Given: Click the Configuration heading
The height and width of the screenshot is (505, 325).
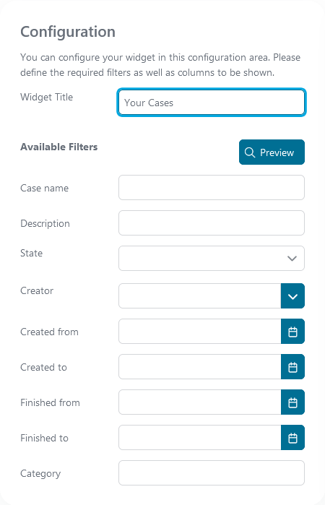Looking at the screenshot, I should tap(68, 32).
